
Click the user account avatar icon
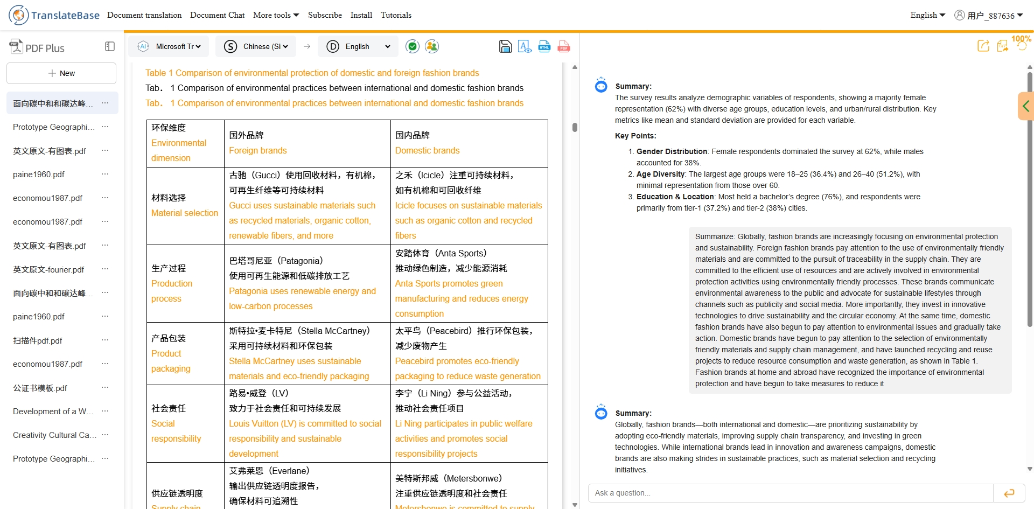tap(959, 15)
